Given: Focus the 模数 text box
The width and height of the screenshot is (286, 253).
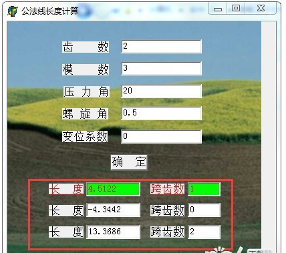Looking at the screenshot, I should tap(162, 69).
